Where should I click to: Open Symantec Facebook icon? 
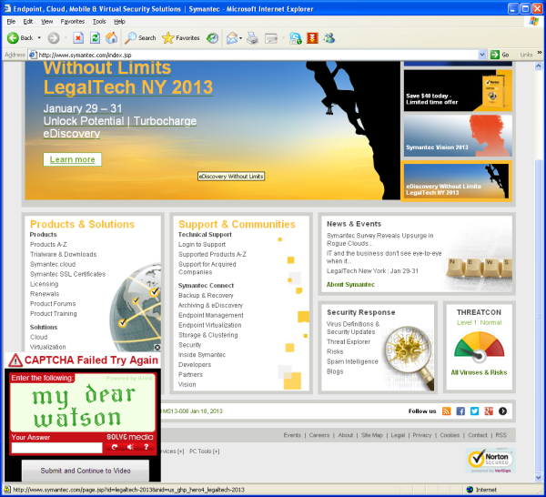click(x=460, y=411)
